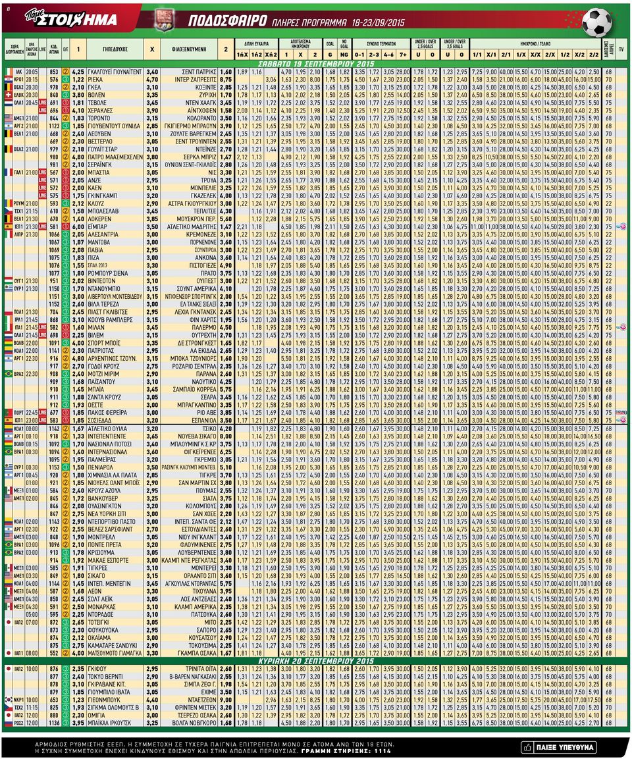
Task: Click match code 1066 in the ΑΛΕΣΑΝΤΡΙΑ row
Action: 54,234
